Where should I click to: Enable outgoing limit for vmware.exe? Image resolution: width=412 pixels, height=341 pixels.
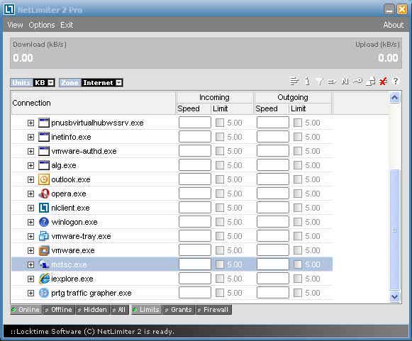click(297, 250)
